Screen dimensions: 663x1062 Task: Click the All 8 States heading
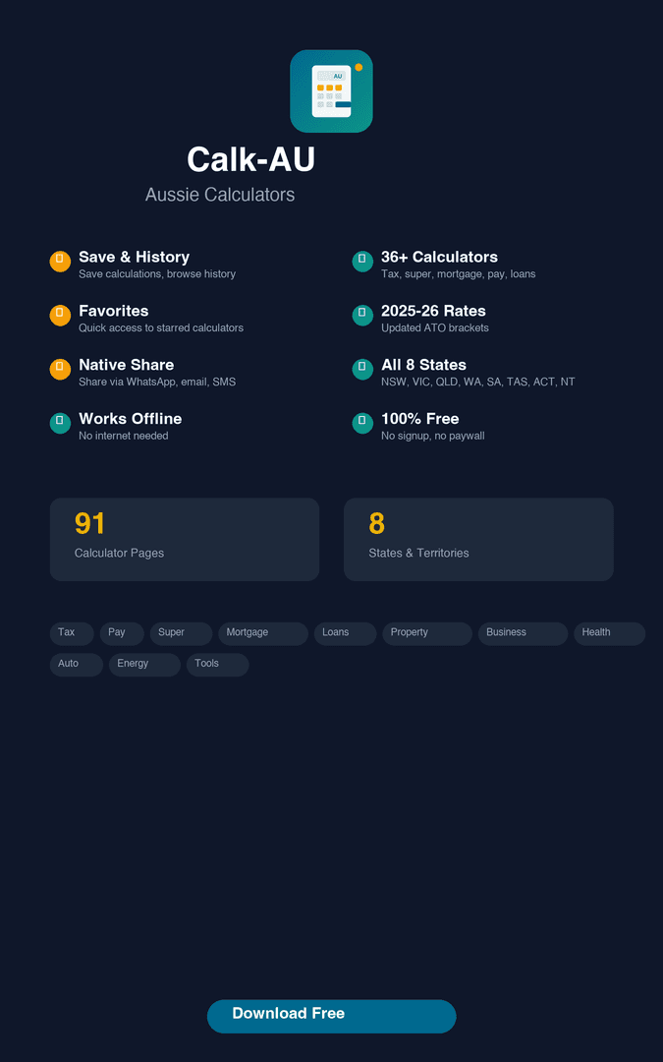click(x=423, y=365)
